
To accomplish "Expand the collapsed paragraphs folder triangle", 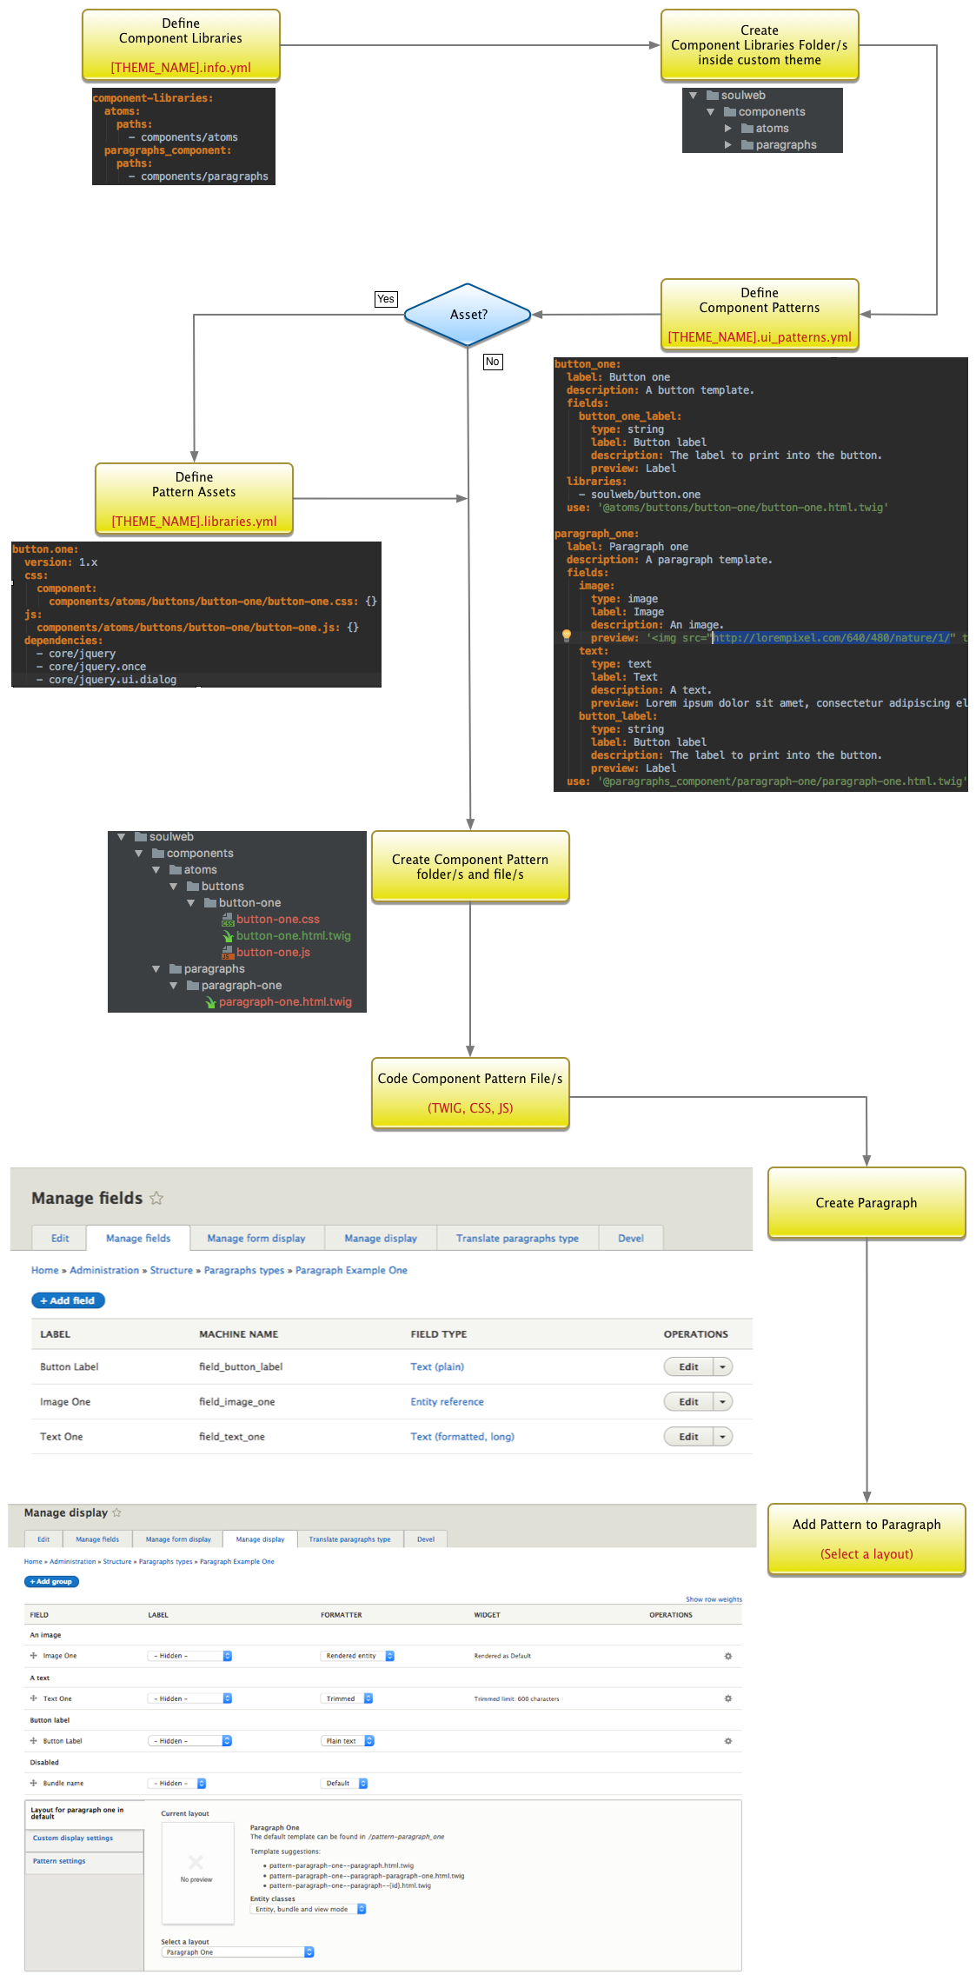I will tap(728, 145).
